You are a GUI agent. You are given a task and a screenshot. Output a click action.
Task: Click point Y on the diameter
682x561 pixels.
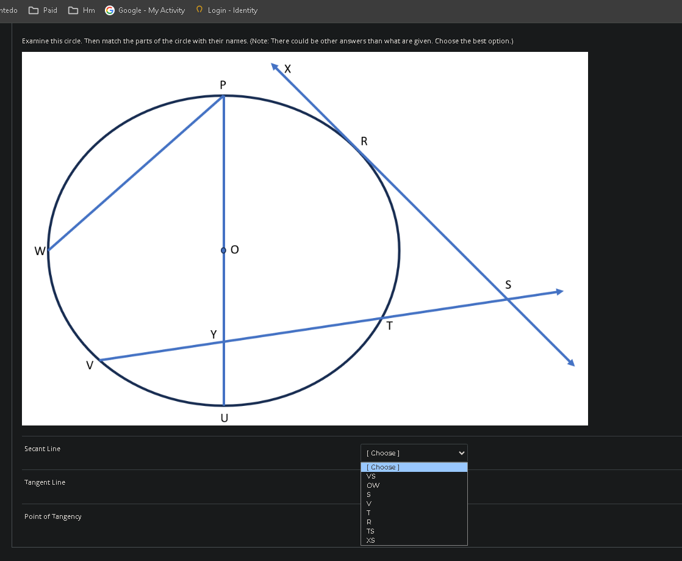(223, 342)
